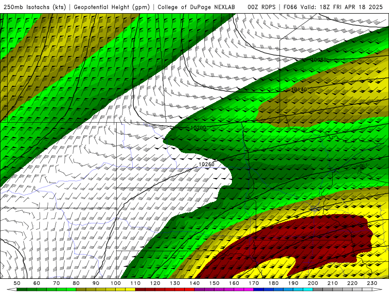Click the purple swatch right of 140
The height and width of the screenshot is (292, 389).
(199, 290)
